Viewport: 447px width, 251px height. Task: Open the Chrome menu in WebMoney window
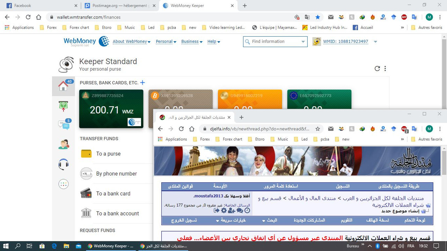pos(439,17)
